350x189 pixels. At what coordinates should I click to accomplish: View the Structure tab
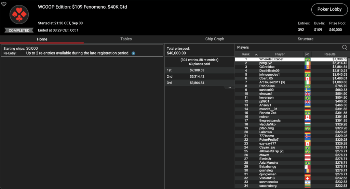click(x=305, y=39)
